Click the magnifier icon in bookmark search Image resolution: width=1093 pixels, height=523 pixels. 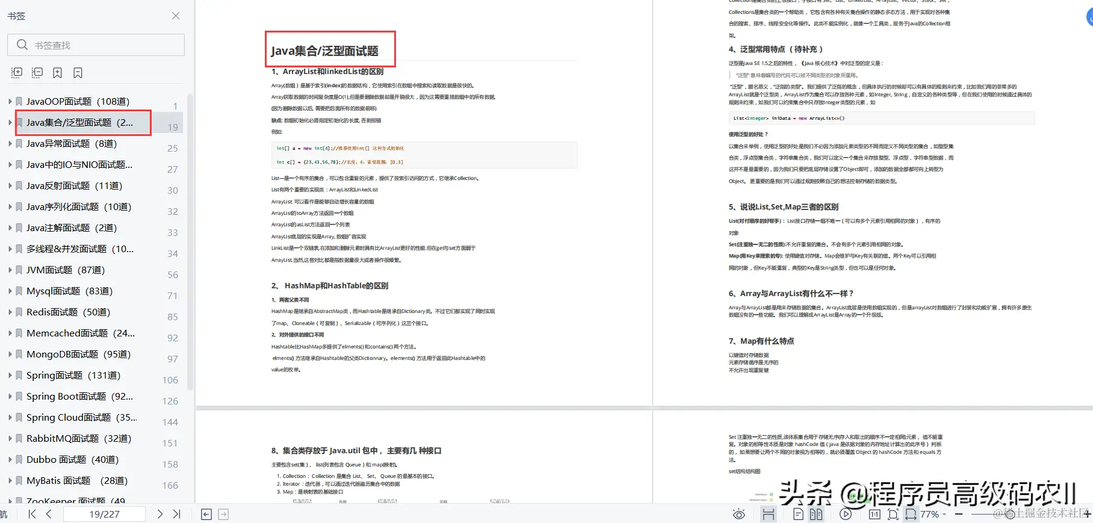pos(22,45)
